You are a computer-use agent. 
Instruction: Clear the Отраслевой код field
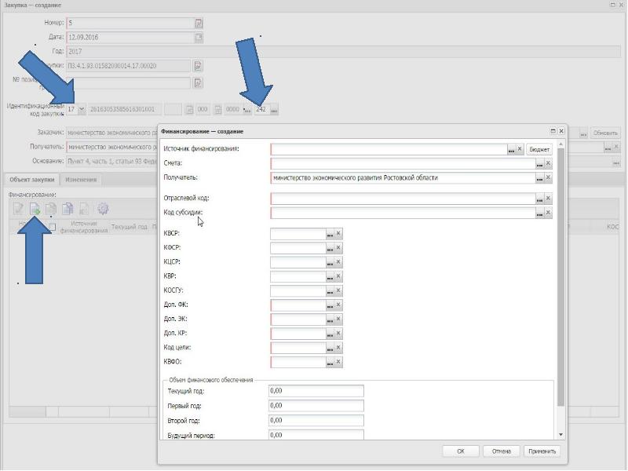click(548, 199)
